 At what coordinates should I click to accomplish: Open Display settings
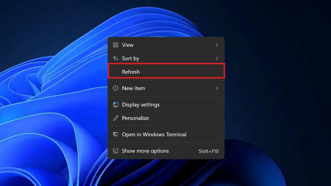141,105
